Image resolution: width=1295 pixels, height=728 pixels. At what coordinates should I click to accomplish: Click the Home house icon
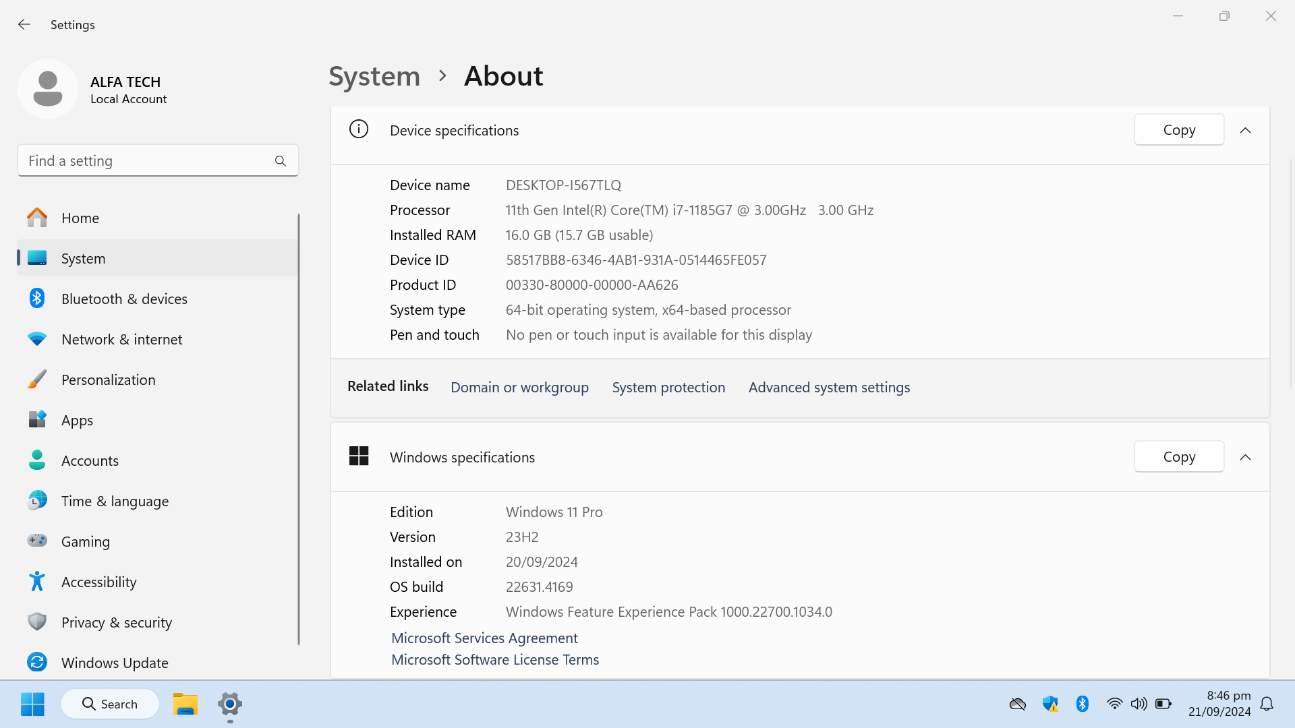pyautogui.click(x=37, y=218)
